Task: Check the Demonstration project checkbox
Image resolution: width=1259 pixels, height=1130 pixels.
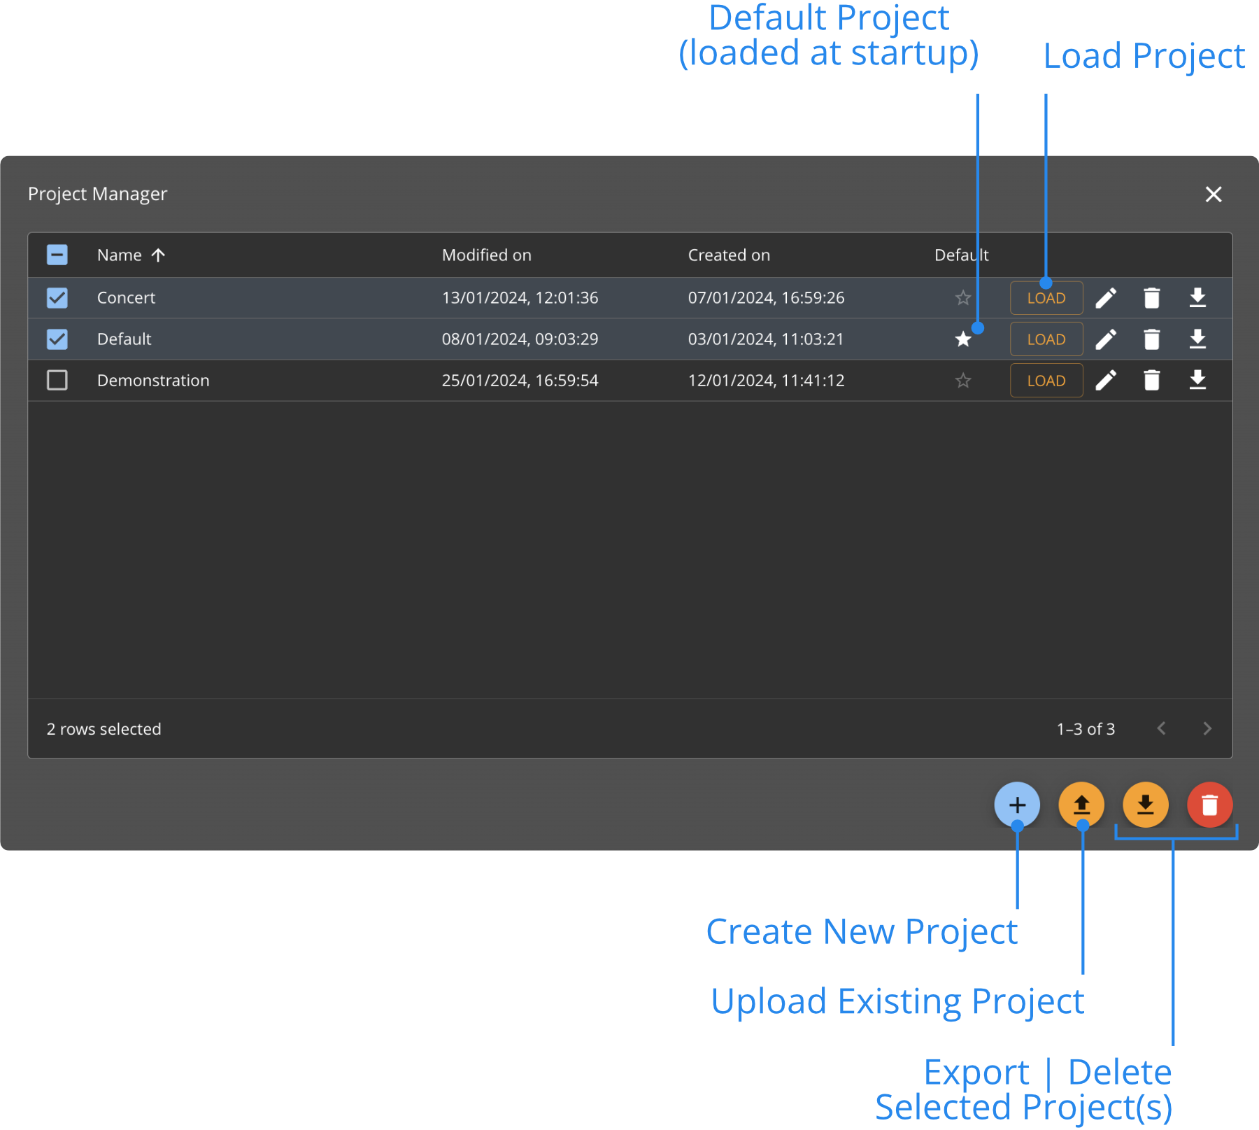Action: click(x=57, y=380)
